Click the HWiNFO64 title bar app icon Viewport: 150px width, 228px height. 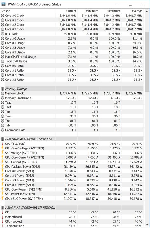coord(3,4)
